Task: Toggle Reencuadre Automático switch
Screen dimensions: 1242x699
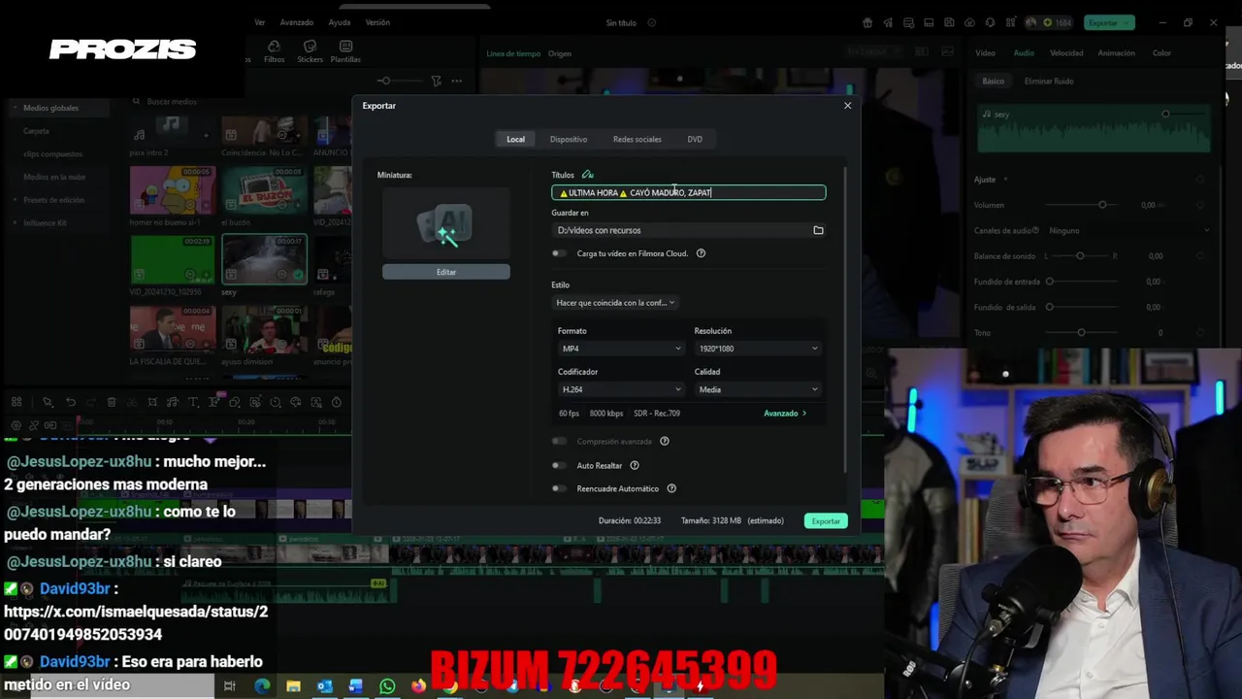Action: point(559,488)
